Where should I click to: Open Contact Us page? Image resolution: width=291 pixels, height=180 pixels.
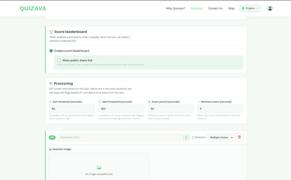[x=215, y=8]
